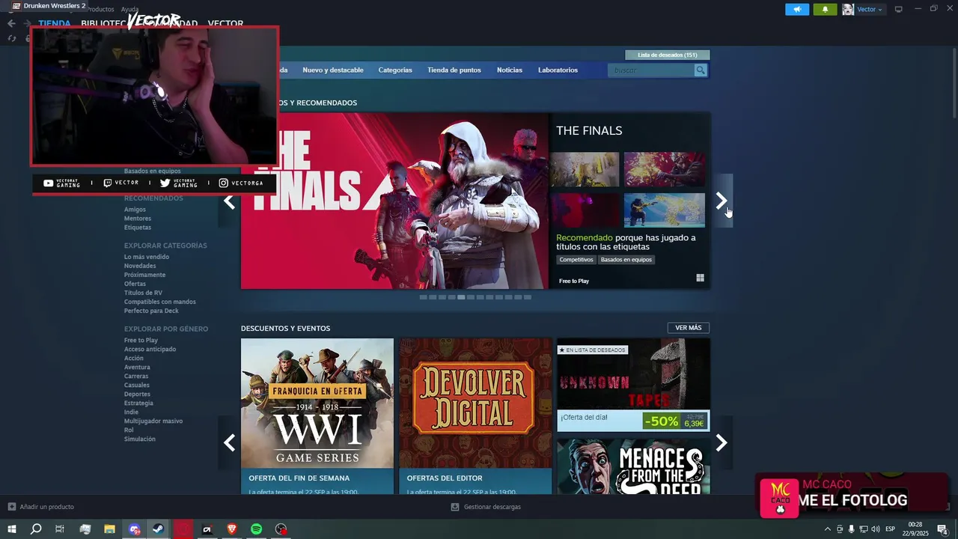Open the 'Ayuda' menu in title bar
The image size is (958, 539).
129,10
